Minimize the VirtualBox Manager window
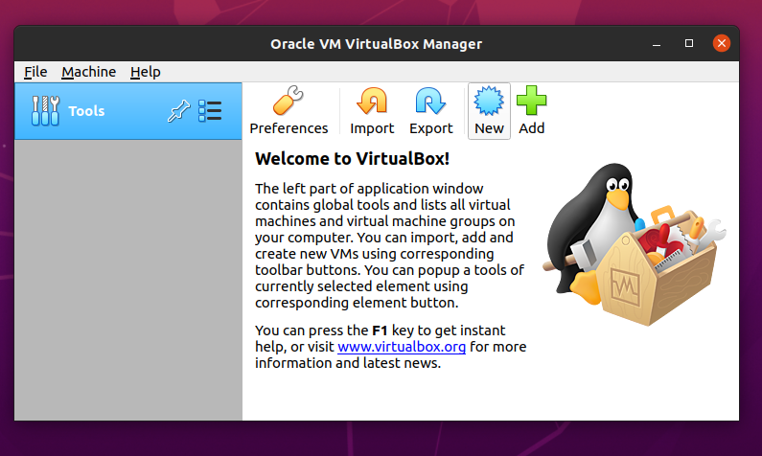Viewport: 762px width, 456px height. [657, 44]
